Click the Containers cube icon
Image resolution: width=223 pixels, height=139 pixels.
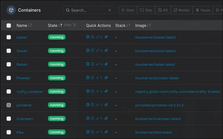pos(11,10)
